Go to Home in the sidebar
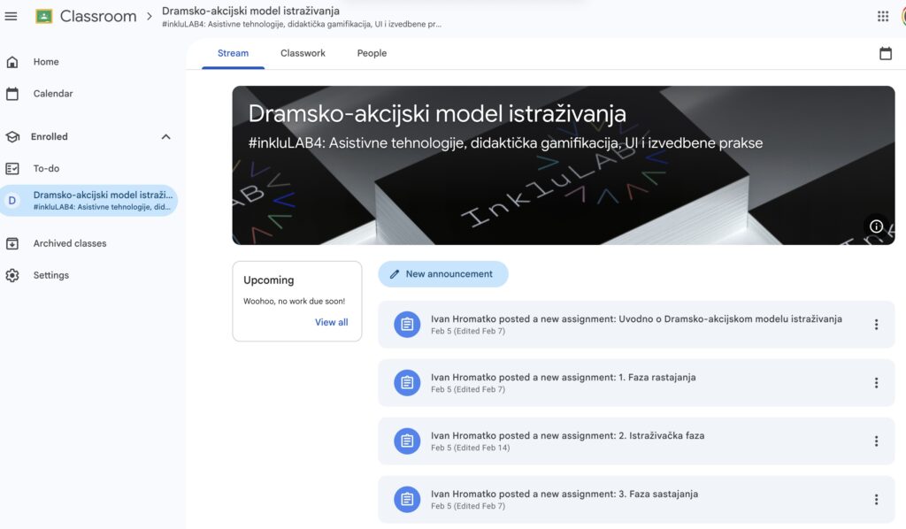 coord(46,62)
